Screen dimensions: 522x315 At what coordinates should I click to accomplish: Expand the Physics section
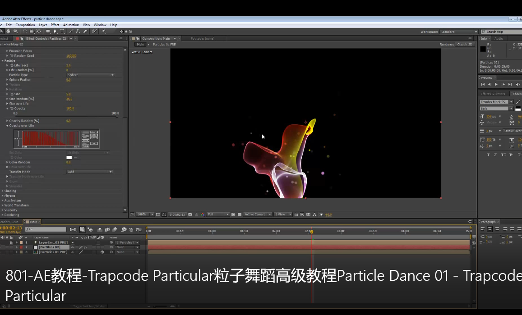(x=3, y=196)
